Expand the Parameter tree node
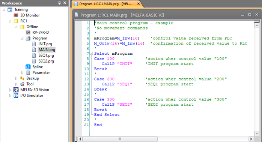 (22, 73)
